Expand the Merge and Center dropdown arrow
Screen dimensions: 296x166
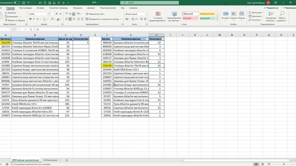[121, 19]
